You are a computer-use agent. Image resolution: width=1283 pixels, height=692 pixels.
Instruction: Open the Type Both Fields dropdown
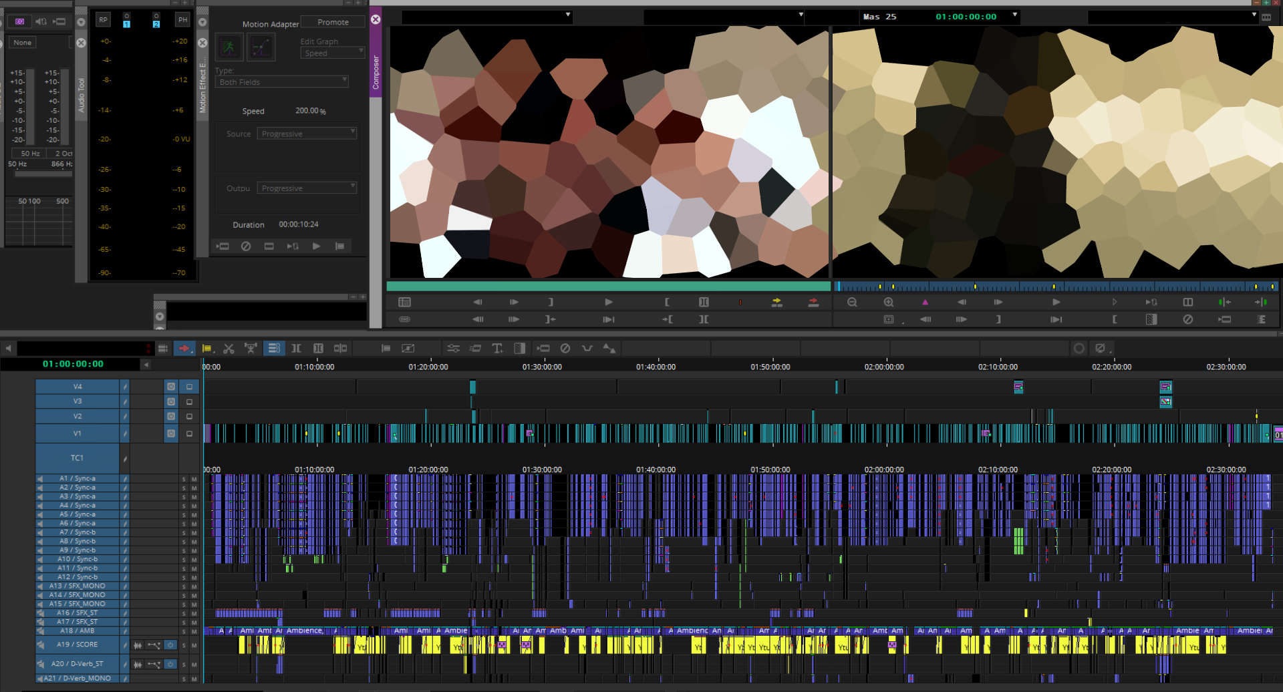pyautogui.click(x=282, y=81)
